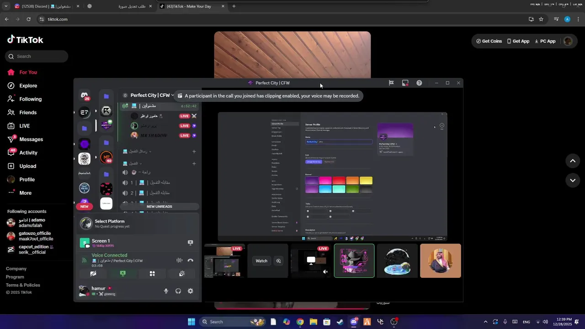The width and height of the screenshot is (585, 329).
Task: Open Discord soundboard icon
Action: (182, 274)
